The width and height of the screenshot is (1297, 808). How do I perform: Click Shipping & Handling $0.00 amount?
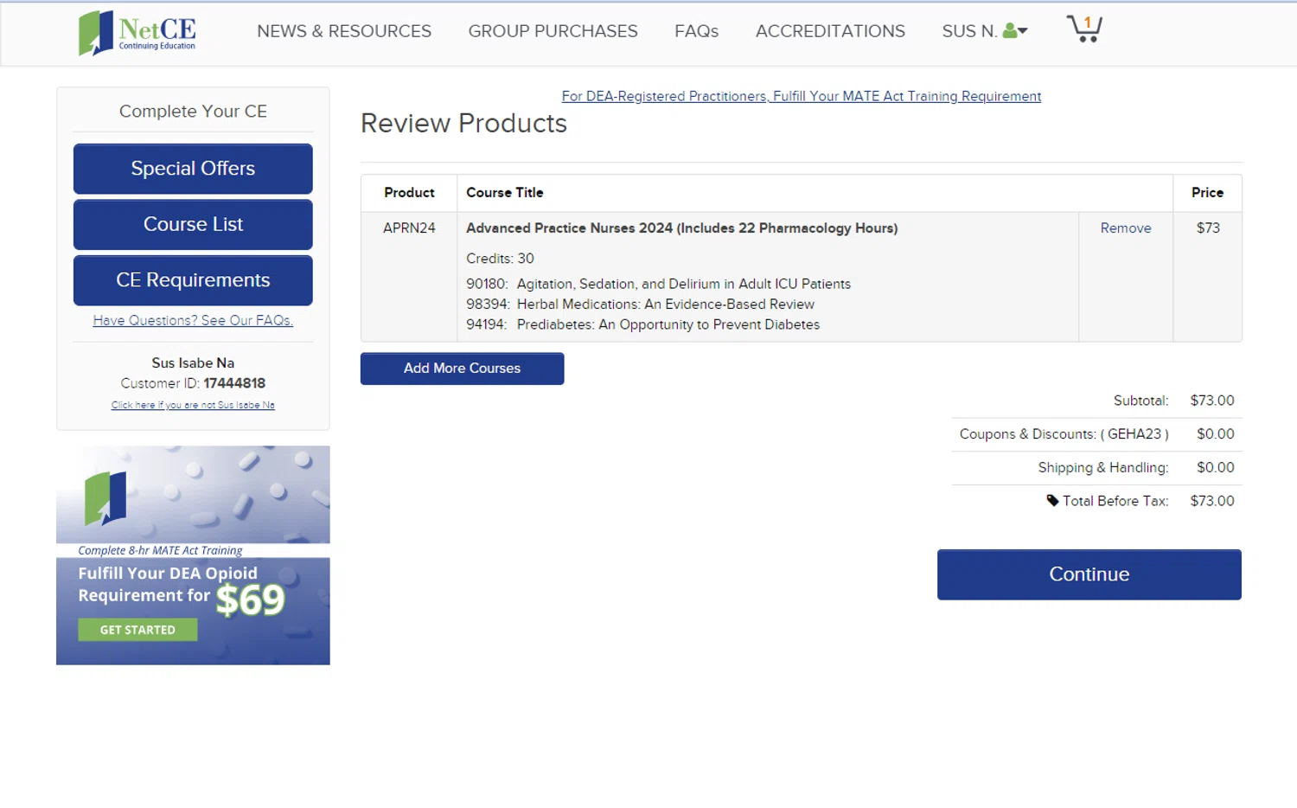click(1215, 467)
